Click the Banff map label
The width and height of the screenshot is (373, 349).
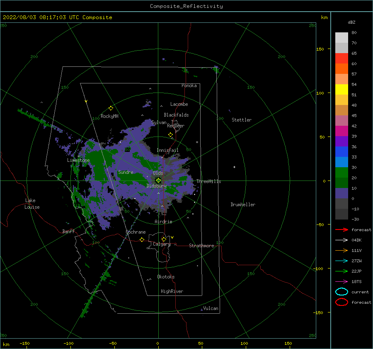click(68, 231)
